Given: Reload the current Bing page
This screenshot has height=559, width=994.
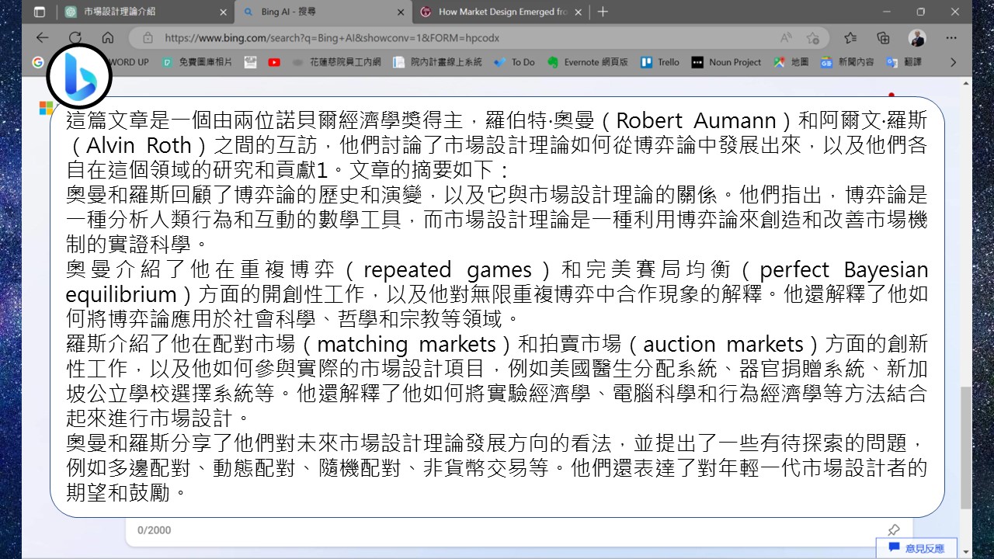Looking at the screenshot, I should click(75, 37).
